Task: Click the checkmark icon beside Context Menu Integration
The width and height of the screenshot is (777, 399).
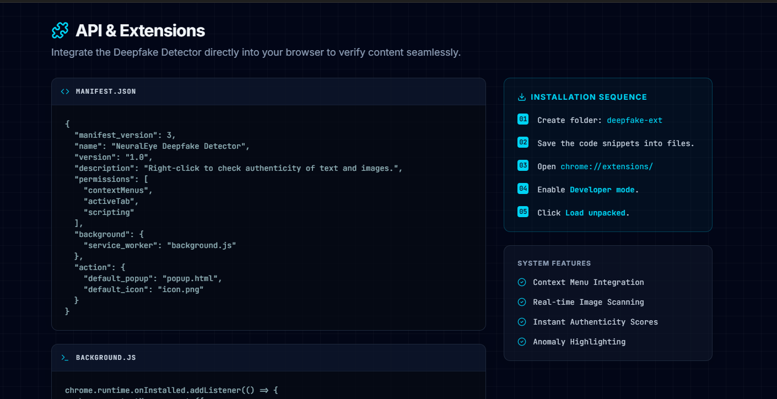Action: tap(522, 282)
